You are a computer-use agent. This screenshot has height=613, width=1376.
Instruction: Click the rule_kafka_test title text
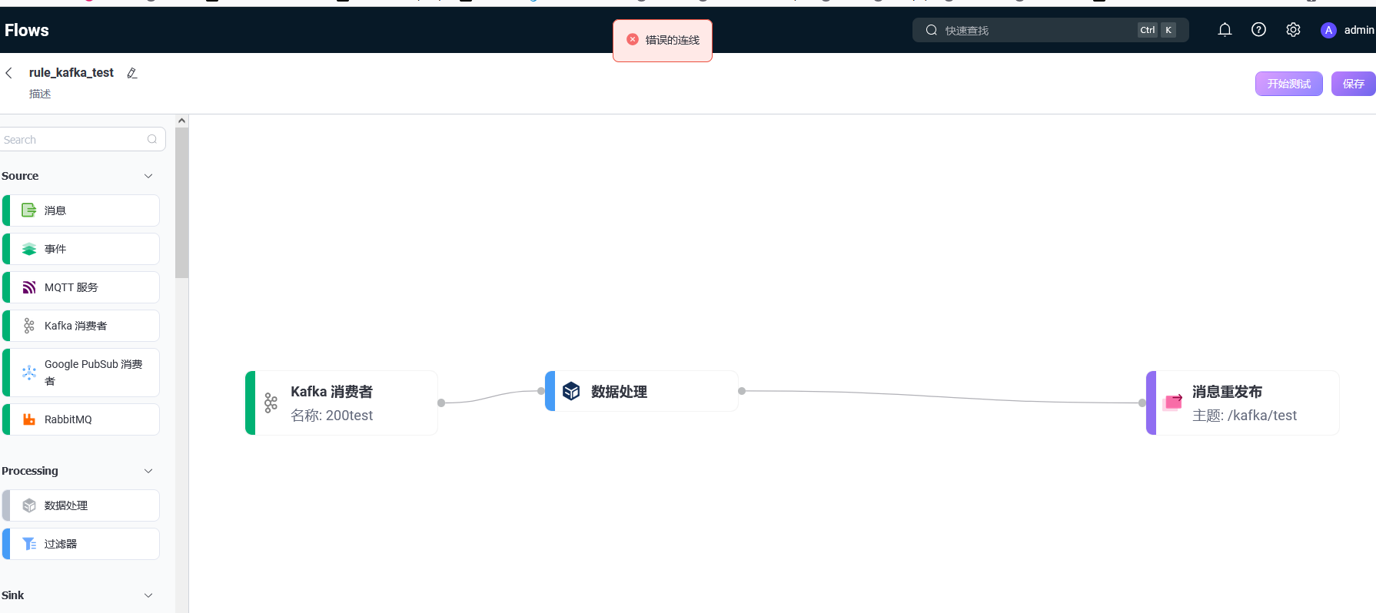(x=71, y=72)
